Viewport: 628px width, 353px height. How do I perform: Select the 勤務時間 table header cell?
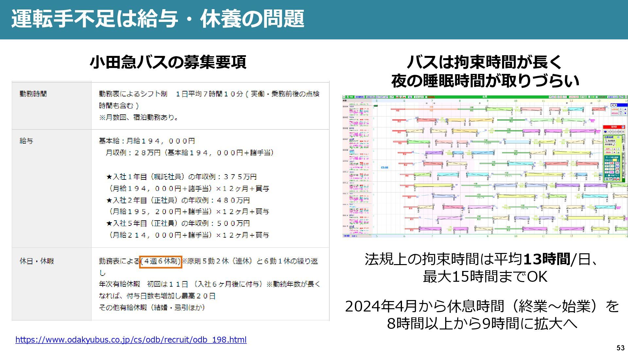pos(52,105)
